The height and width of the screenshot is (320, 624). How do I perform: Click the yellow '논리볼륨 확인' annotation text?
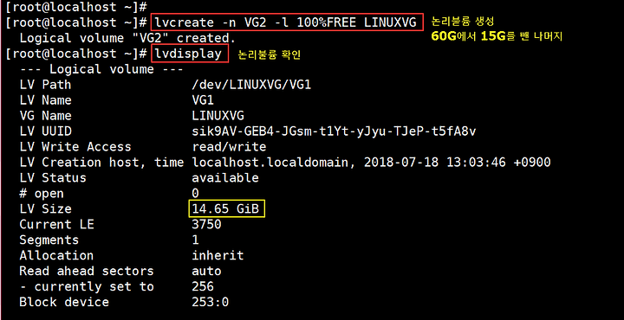tap(269, 55)
